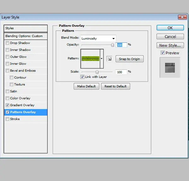Select the highlighted Pattern Overlay label
The height and width of the screenshot is (181, 189).
point(23,112)
